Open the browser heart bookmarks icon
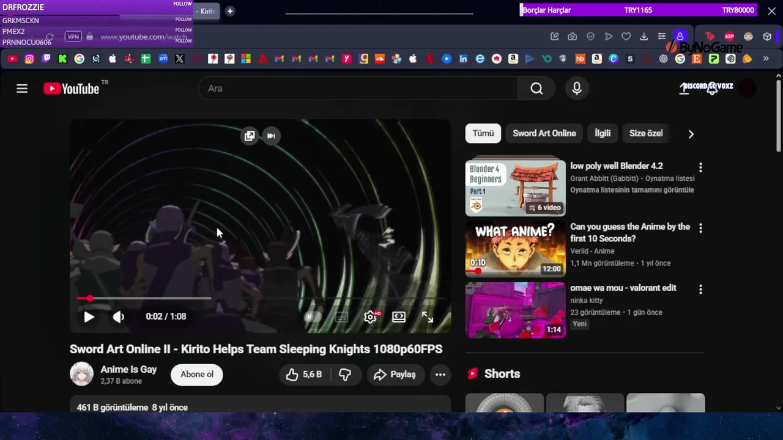Image resolution: width=783 pixels, height=440 pixels. pyautogui.click(x=626, y=37)
